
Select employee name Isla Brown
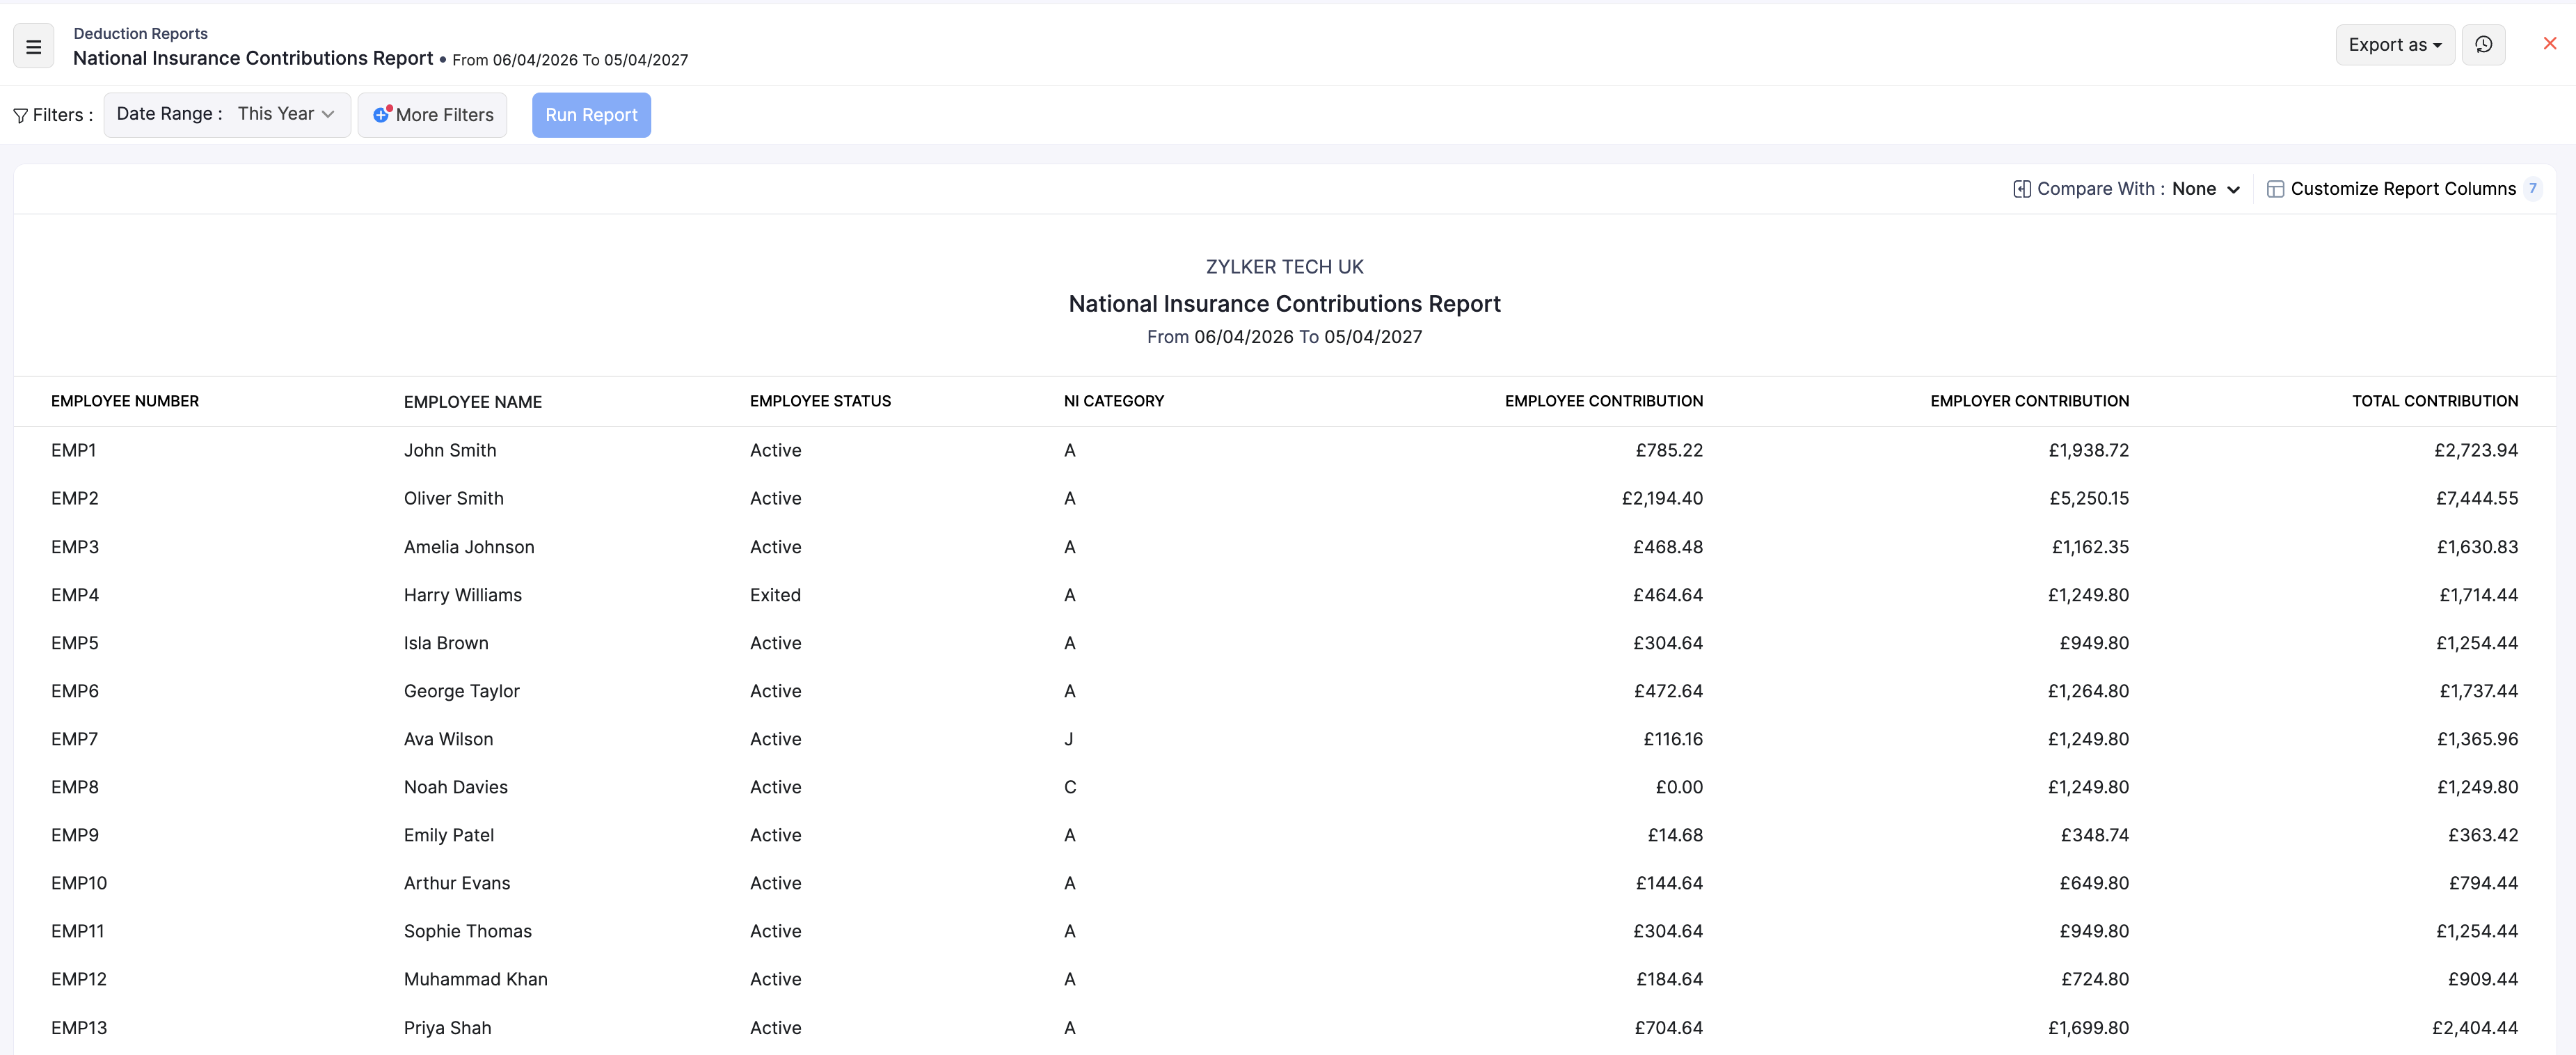pos(446,643)
